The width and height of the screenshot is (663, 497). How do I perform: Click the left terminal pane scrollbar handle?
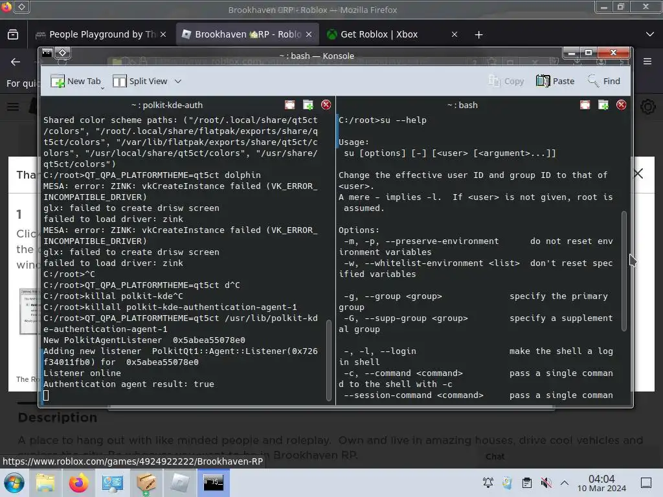pos(329,360)
